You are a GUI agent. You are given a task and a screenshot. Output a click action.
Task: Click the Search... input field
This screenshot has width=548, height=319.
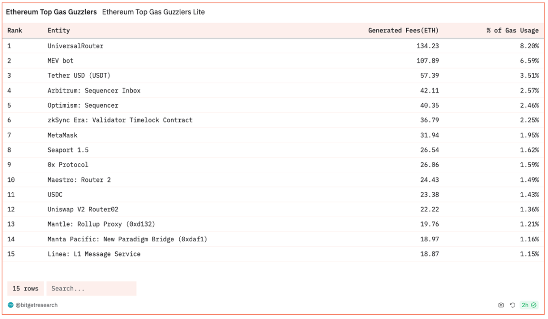pyautogui.click(x=91, y=289)
